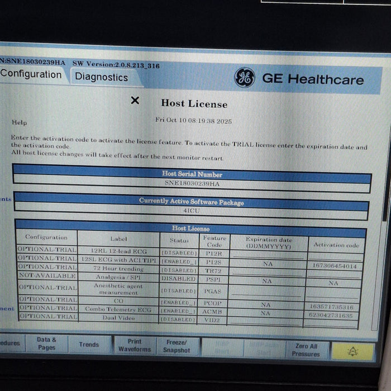391x391 pixels.
Task: Select activation code 167306454014
Action: (x=335, y=265)
